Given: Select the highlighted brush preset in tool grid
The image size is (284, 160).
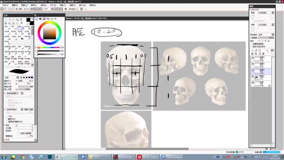Looking at the screenshot, I should (21, 28).
